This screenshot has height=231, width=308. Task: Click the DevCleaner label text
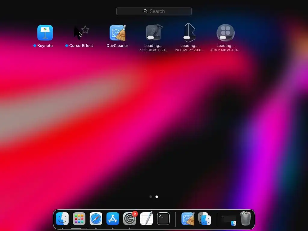coord(117,46)
